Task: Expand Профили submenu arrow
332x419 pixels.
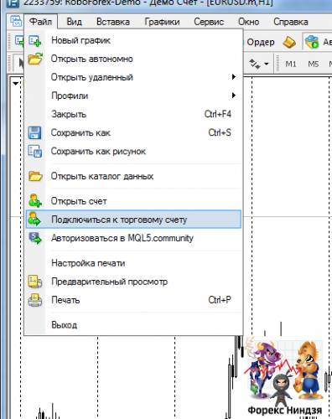Action: pyautogui.click(x=234, y=96)
